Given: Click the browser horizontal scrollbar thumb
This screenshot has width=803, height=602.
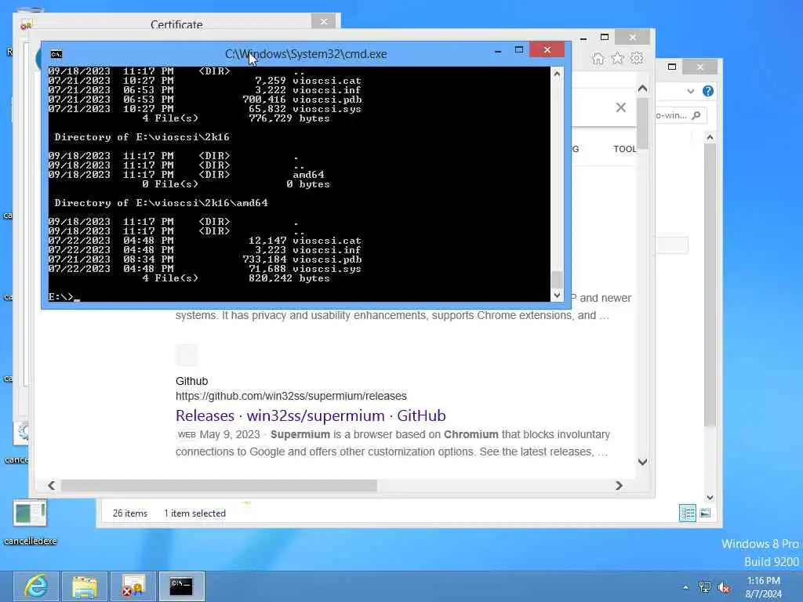Looking at the screenshot, I should [x=220, y=485].
